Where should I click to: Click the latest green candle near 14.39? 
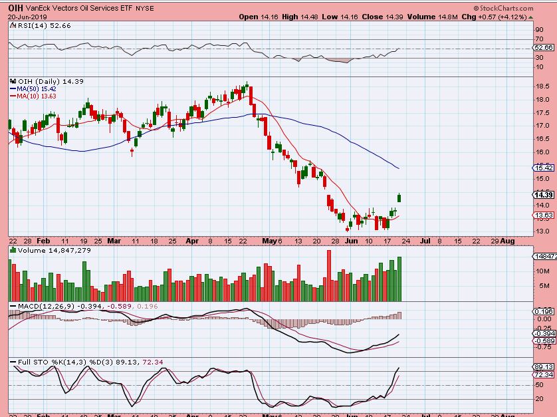pos(399,198)
